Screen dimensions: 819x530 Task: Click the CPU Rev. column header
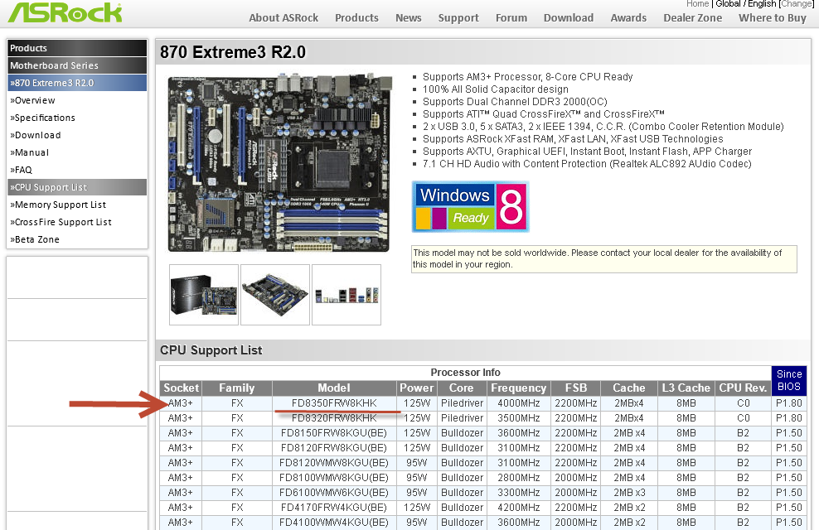click(x=743, y=388)
